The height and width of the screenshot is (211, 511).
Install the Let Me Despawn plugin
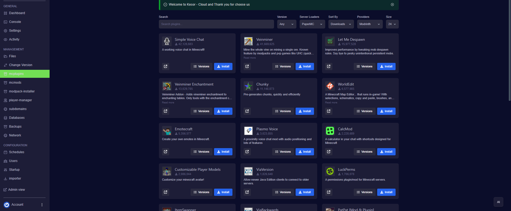(x=386, y=66)
